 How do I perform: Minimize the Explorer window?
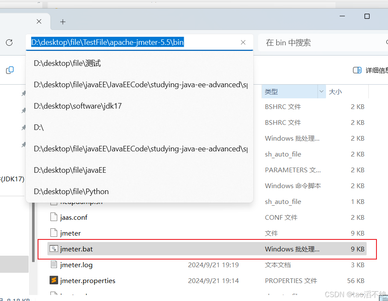pos(342,16)
